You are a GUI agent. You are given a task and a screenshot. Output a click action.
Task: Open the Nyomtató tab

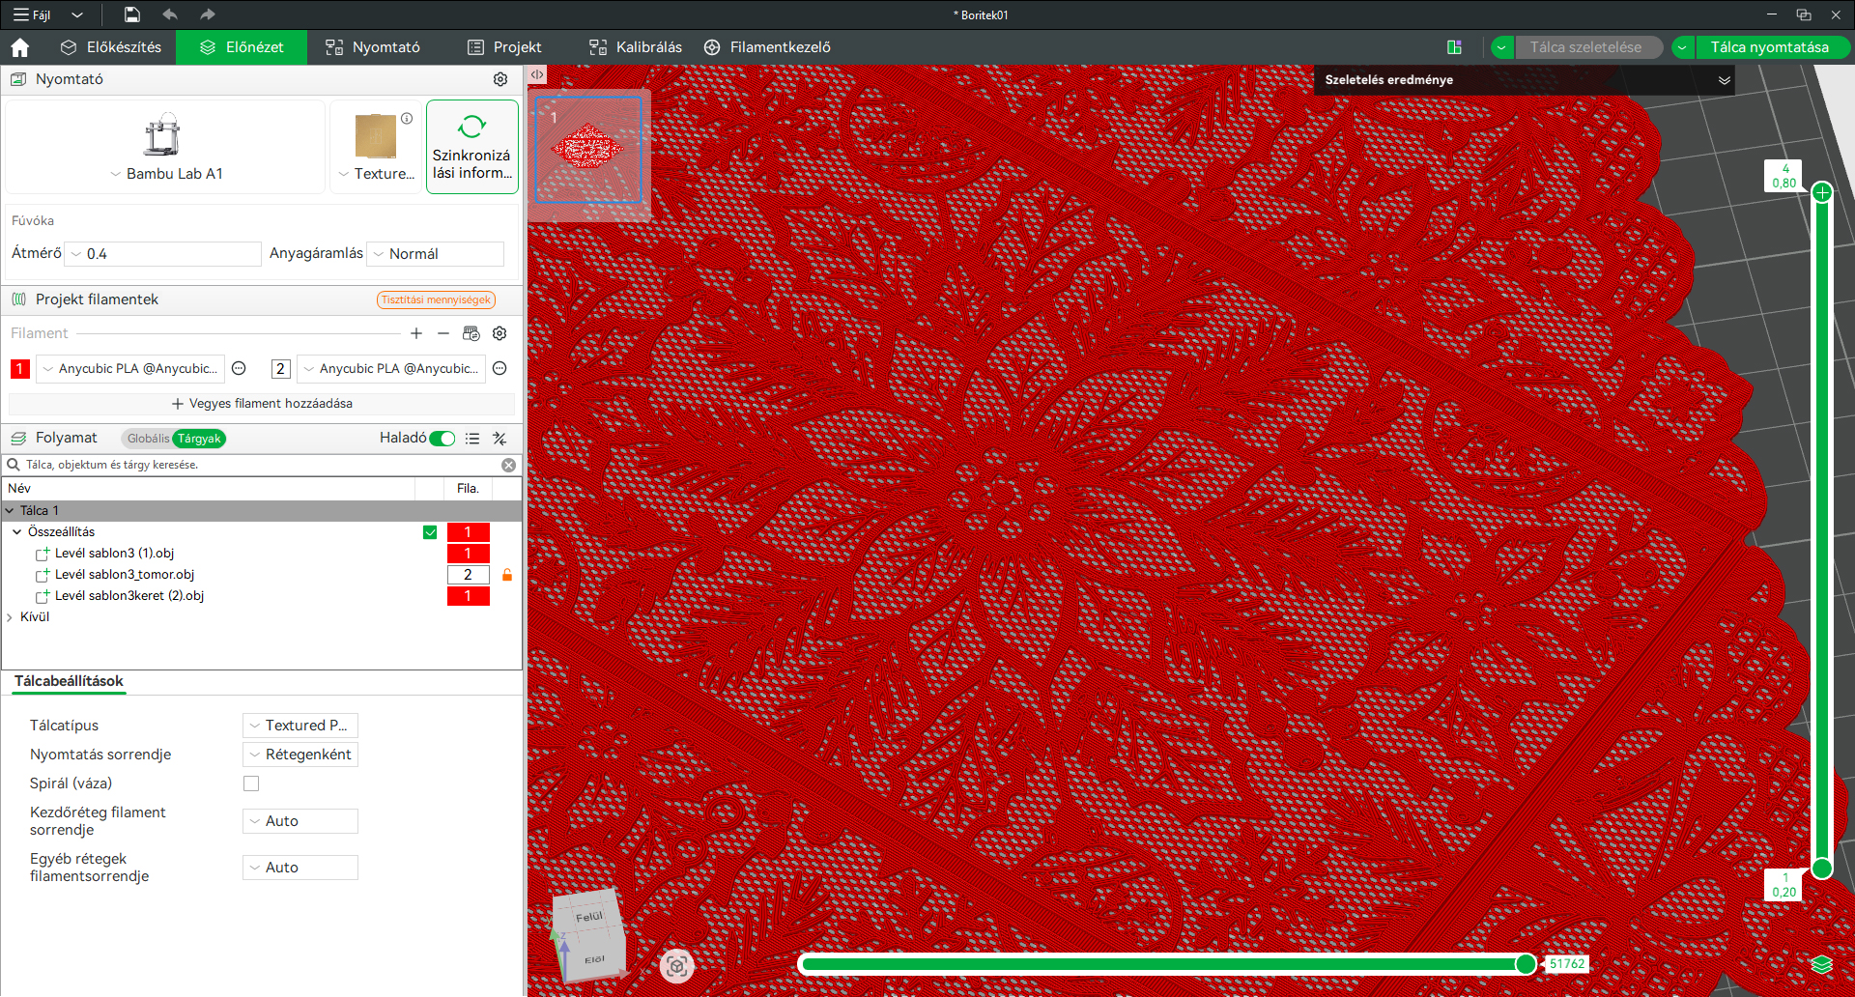(x=373, y=47)
